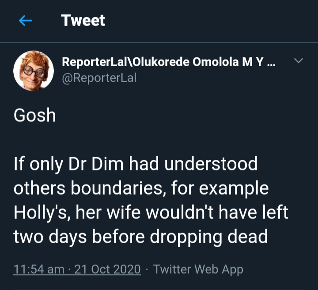The width and height of the screenshot is (318, 290).
Task: Click the 11:54 am timestamp
Action: pos(39,269)
